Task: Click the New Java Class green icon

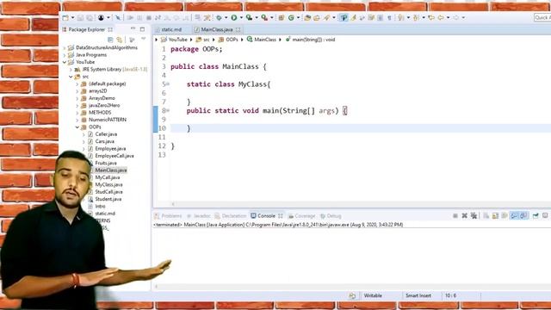Action: 291,17
